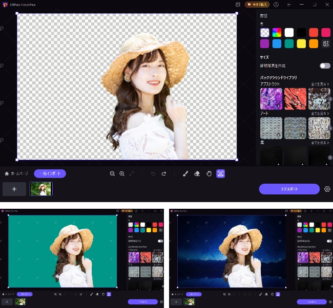Select the brush tool
Screen dimensions: 333x308
pyautogui.click(x=185, y=174)
